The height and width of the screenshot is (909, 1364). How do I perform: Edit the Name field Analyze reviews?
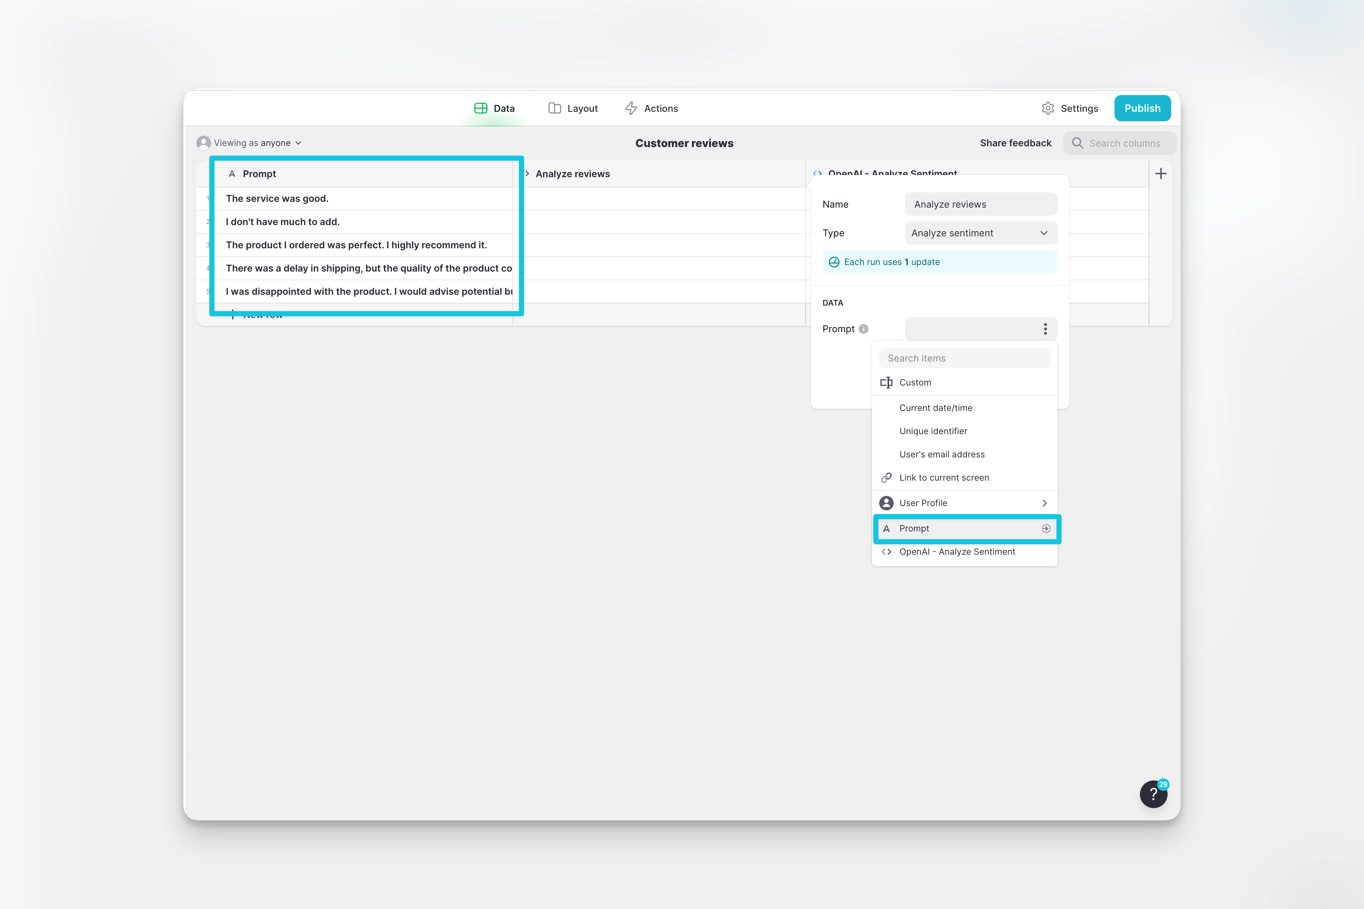(980, 204)
